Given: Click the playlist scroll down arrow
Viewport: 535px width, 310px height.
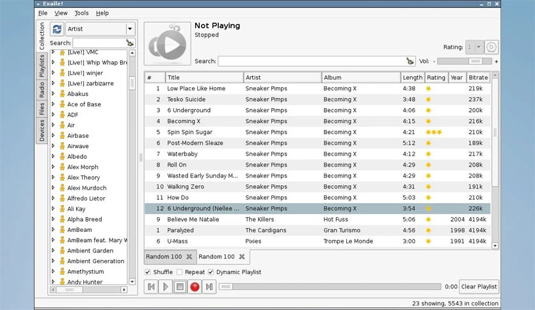Looking at the screenshot, I should pos(495,245).
